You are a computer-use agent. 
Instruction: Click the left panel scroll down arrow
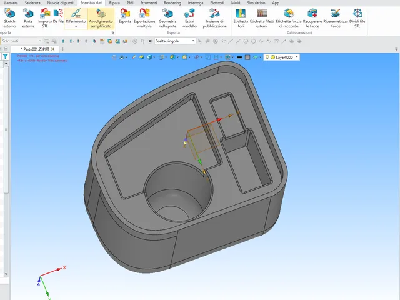tap(6, 274)
